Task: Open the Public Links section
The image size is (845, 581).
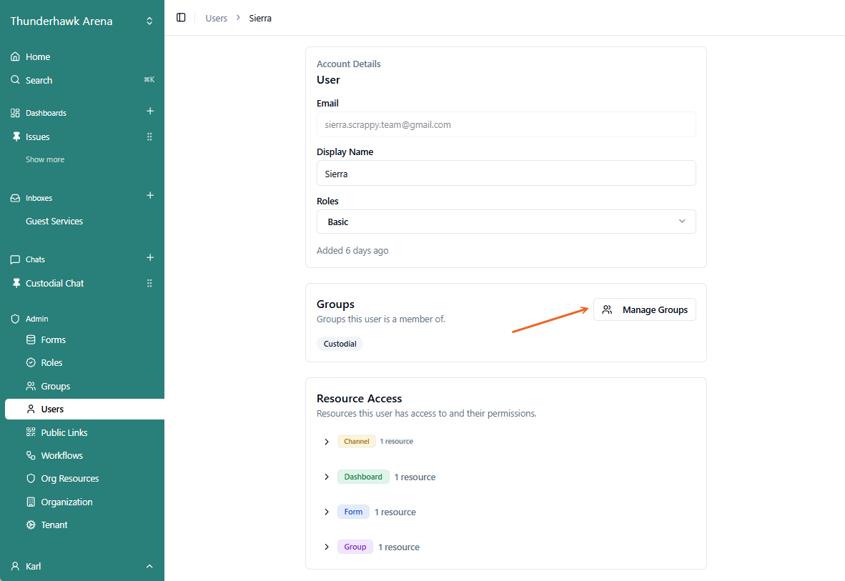Action: [64, 432]
